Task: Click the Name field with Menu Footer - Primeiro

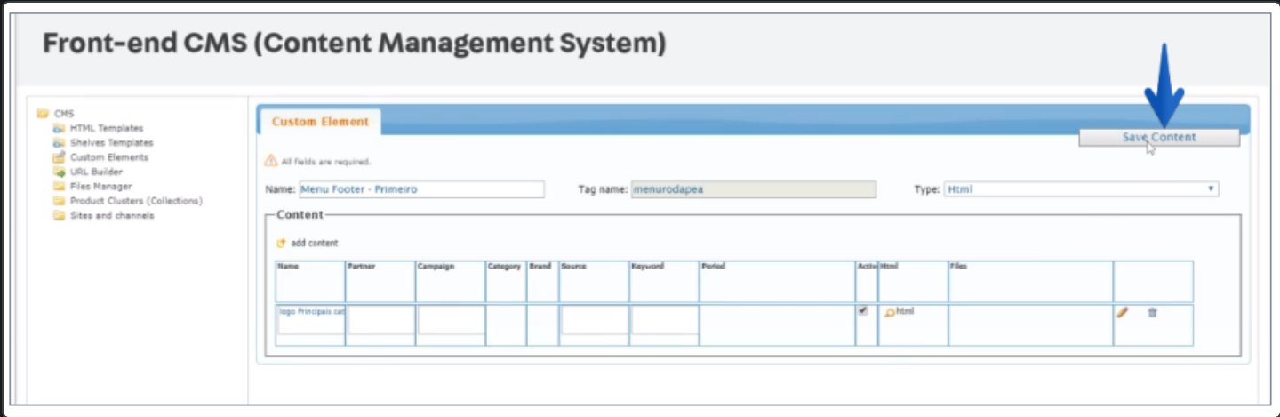Action: tap(421, 189)
